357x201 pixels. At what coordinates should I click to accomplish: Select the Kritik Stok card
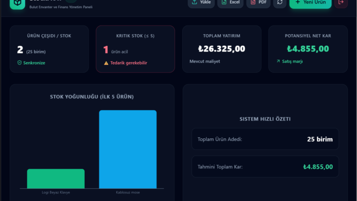click(135, 49)
